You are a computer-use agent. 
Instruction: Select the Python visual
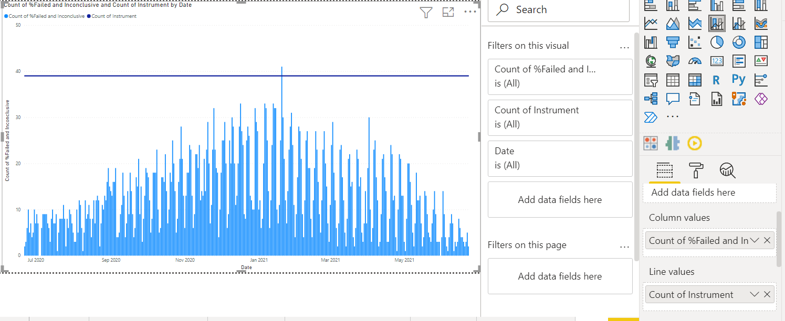click(x=739, y=80)
